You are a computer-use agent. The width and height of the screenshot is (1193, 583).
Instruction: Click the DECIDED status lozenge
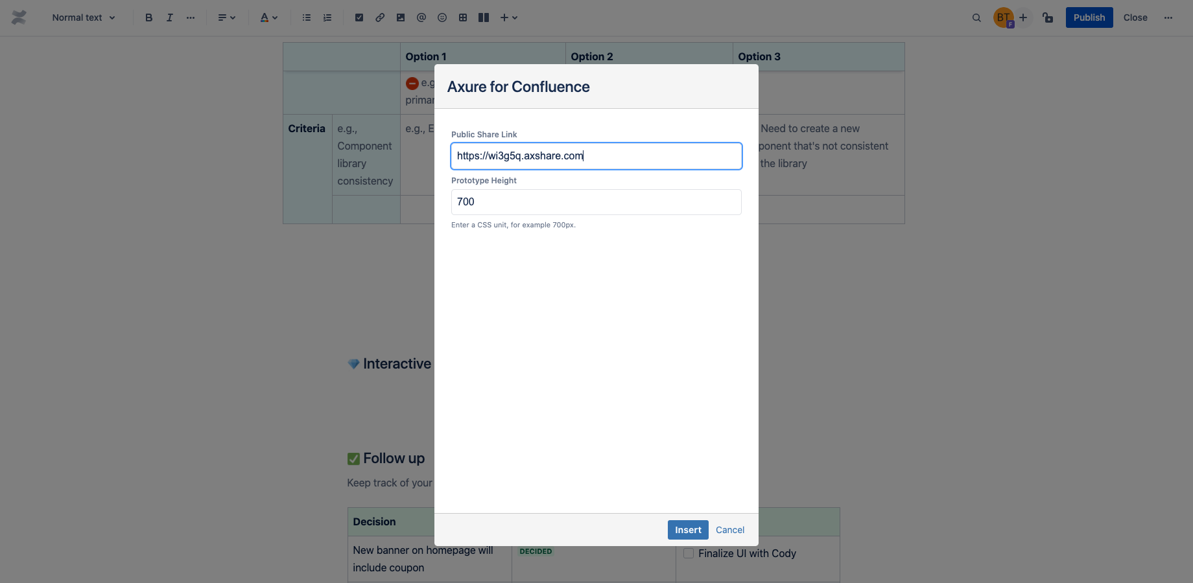tap(536, 551)
